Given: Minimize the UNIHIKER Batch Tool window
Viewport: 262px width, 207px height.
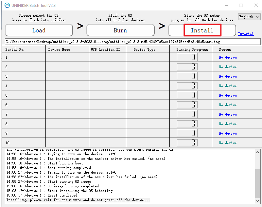Looking at the screenshot, I should point(226,5).
